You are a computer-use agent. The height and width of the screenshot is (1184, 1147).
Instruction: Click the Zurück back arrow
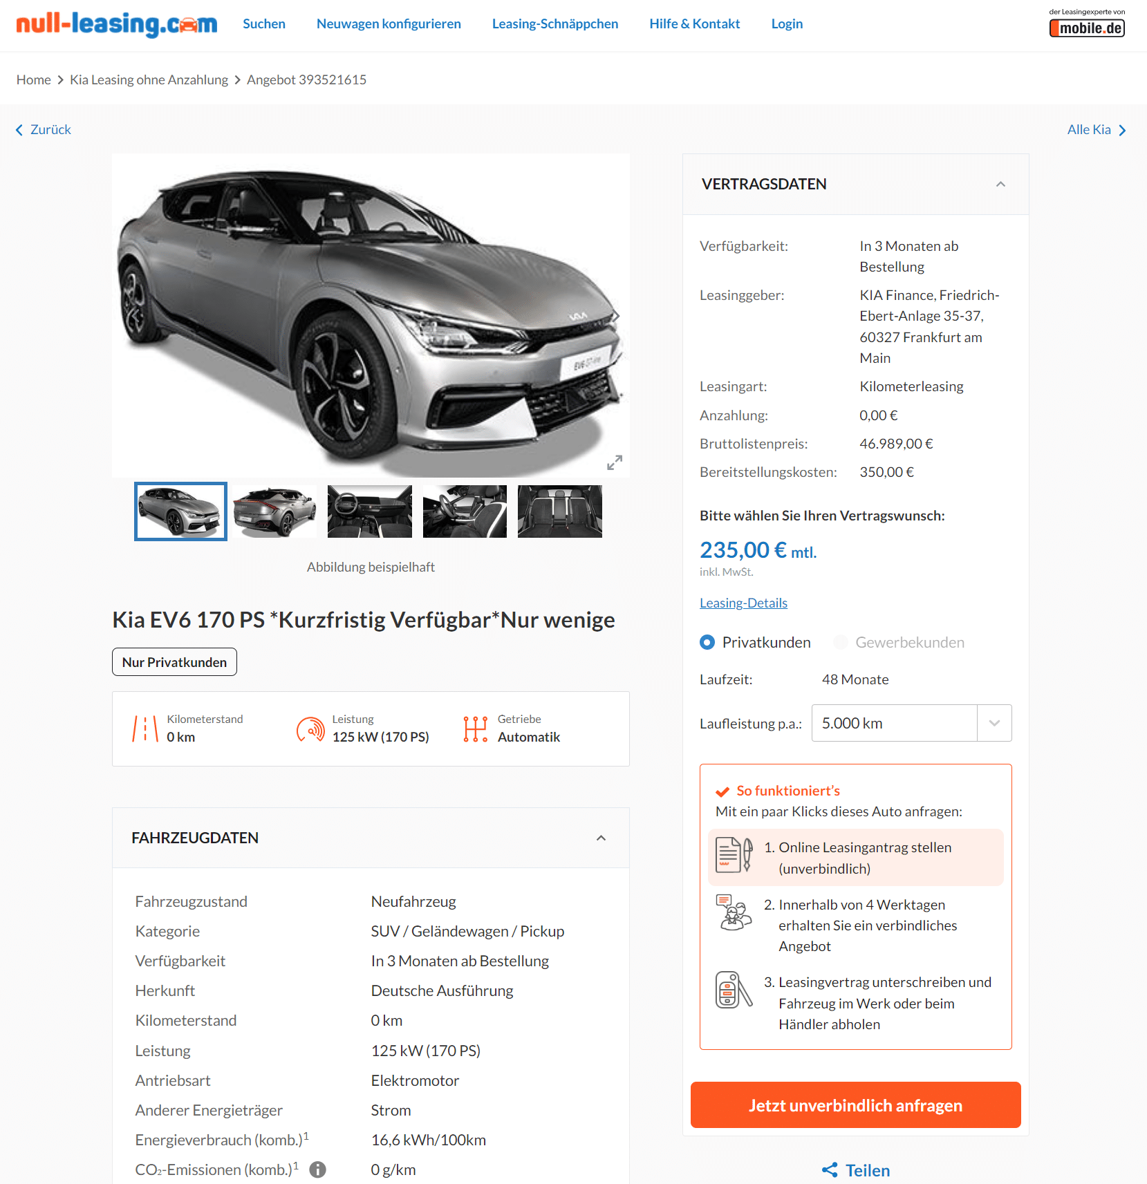[x=19, y=130]
